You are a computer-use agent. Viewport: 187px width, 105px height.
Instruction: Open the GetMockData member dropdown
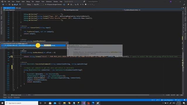pyautogui.click(x=153, y=10)
